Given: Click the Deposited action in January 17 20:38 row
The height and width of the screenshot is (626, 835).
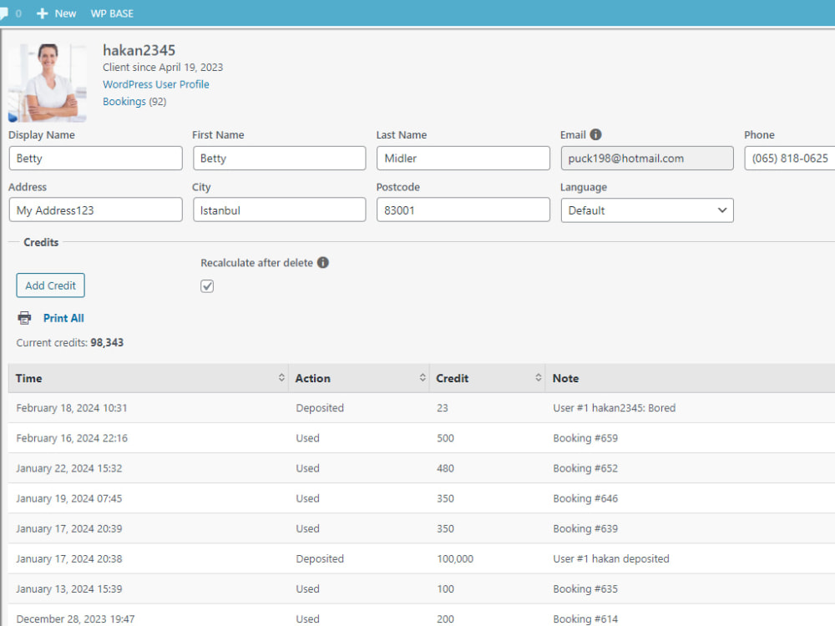Looking at the screenshot, I should click(x=320, y=559).
